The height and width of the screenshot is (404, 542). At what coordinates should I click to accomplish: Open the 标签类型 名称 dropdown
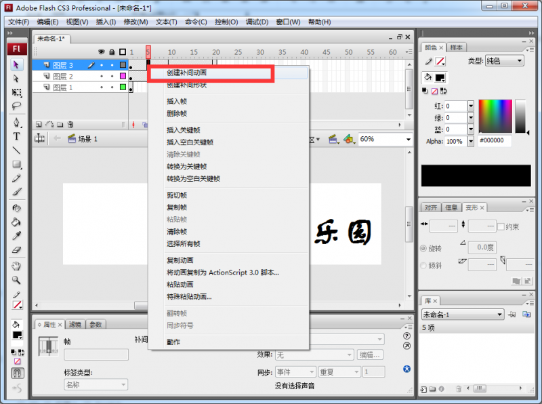tap(96, 384)
